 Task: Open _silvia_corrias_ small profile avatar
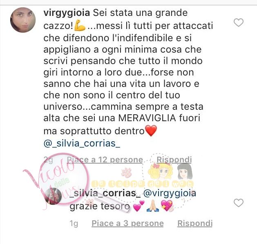tap(53, 196)
